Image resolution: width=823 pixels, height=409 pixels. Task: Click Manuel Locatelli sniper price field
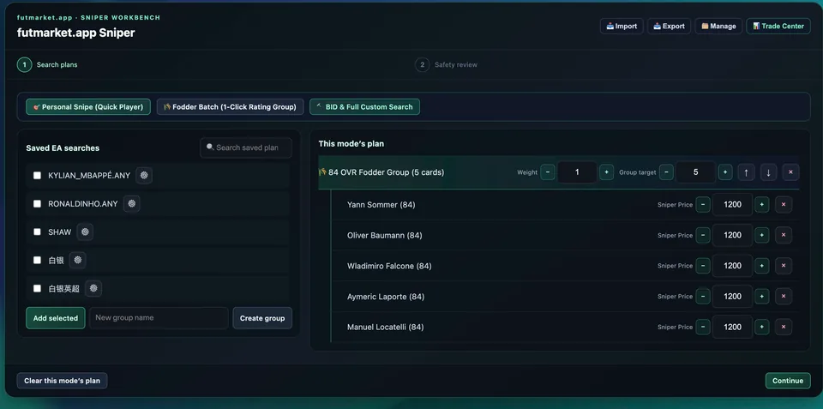(x=732, y=327)
